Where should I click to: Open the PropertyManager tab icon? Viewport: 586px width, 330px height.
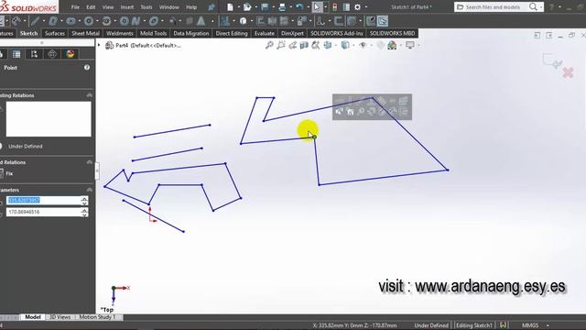(x=16, y=54)
